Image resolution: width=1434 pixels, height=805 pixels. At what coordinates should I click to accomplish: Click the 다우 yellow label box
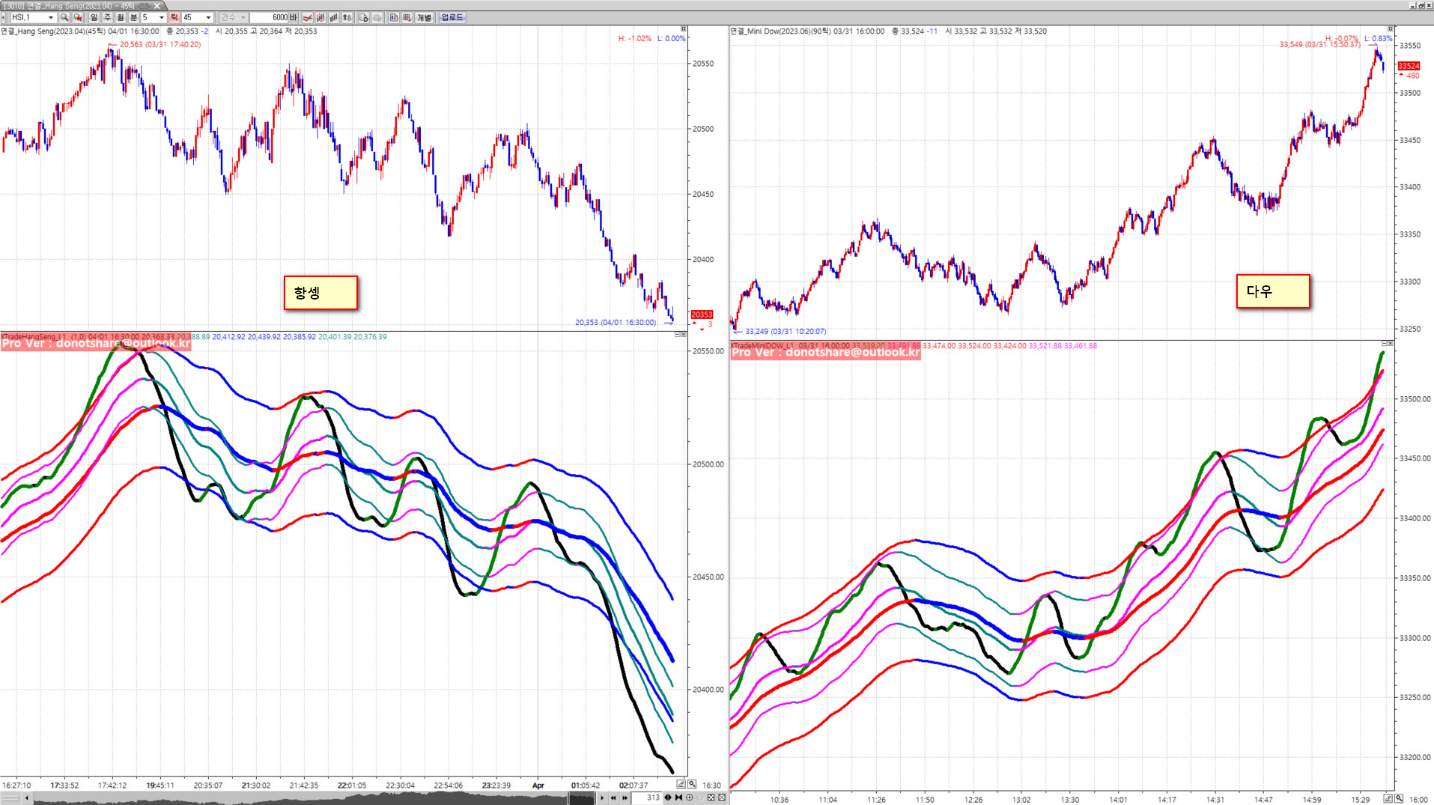(x=1273, y=291)
